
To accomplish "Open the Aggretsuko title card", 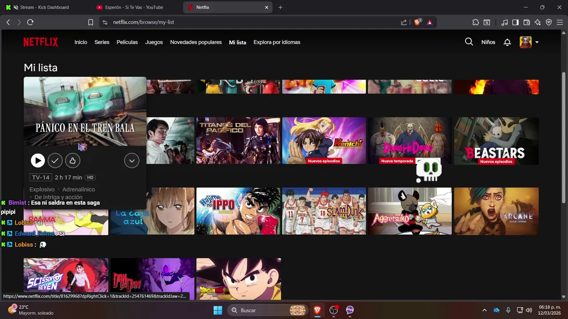I will [x=410, y=211].
